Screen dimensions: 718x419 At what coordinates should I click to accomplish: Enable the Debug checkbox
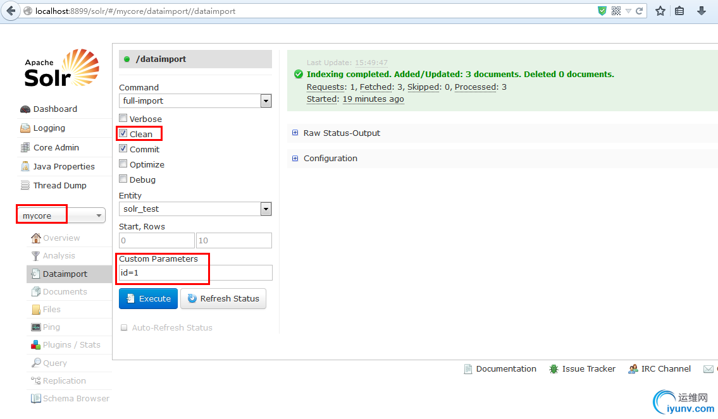click(123, 178)
